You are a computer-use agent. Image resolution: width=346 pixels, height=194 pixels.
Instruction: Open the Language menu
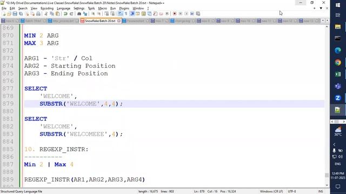[x=63, y=9]
